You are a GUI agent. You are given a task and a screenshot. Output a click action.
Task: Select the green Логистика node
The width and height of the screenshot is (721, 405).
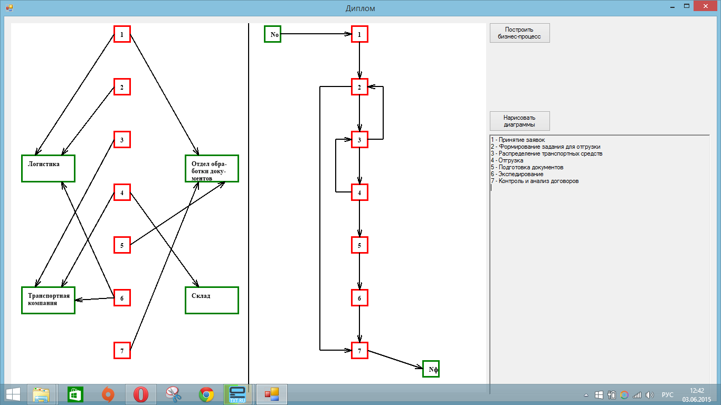[48, 168]
